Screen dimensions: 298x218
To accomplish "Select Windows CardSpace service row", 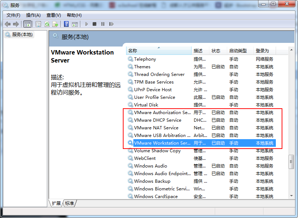I will pyautogui.click(x=201, y=196).
